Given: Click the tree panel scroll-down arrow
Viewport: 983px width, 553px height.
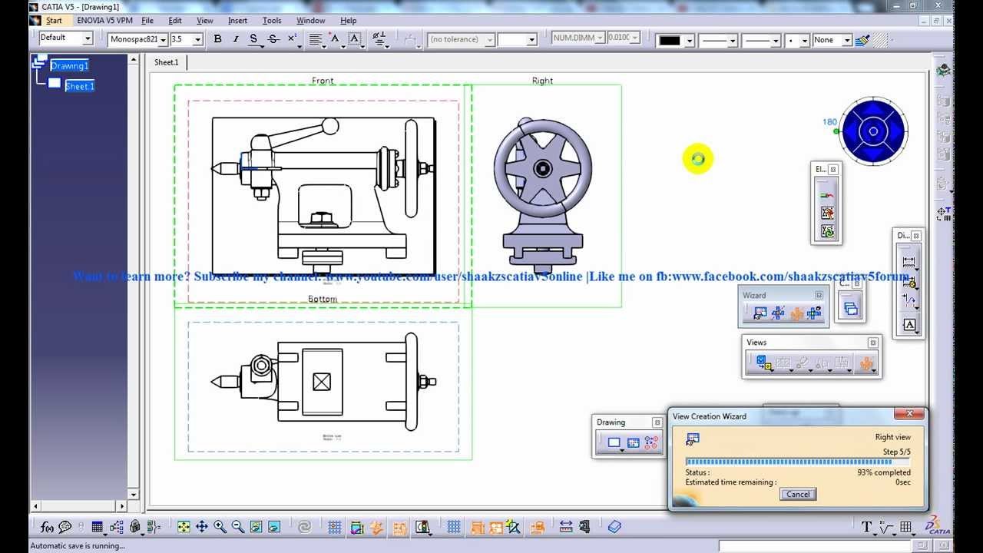Looking at the screenshot, I should pos(134,494).
